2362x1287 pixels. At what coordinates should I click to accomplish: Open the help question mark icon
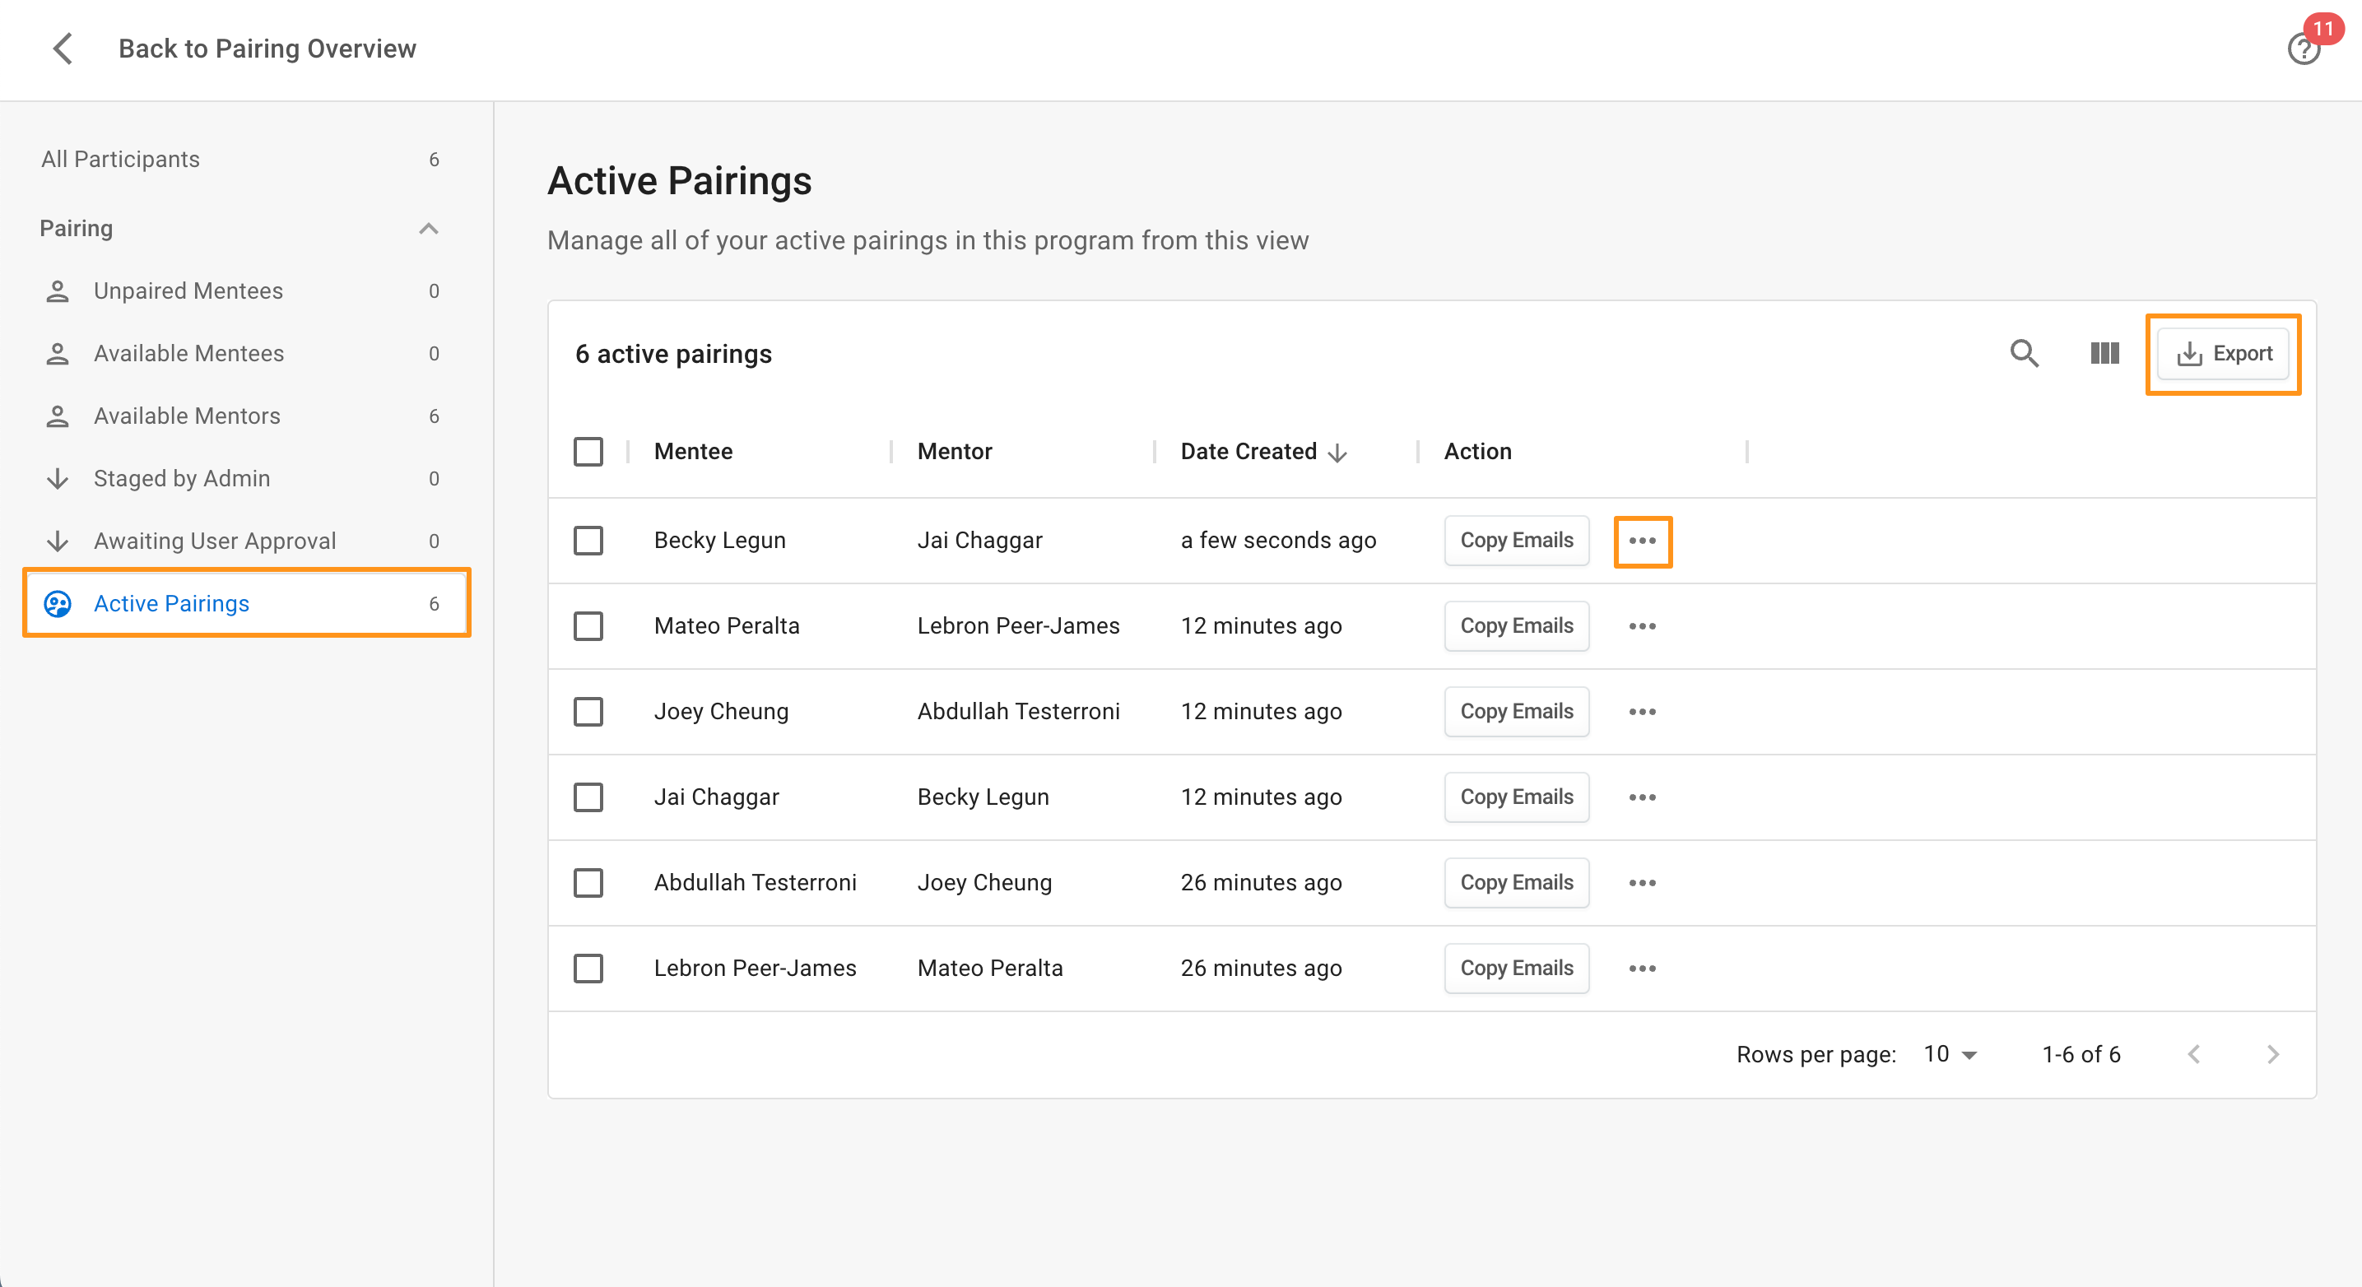pyautogui.click(x=2303, y=49)
